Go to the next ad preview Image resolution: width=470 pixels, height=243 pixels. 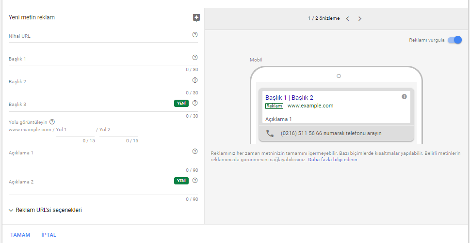pyautogui.click(x=360, y=19)
